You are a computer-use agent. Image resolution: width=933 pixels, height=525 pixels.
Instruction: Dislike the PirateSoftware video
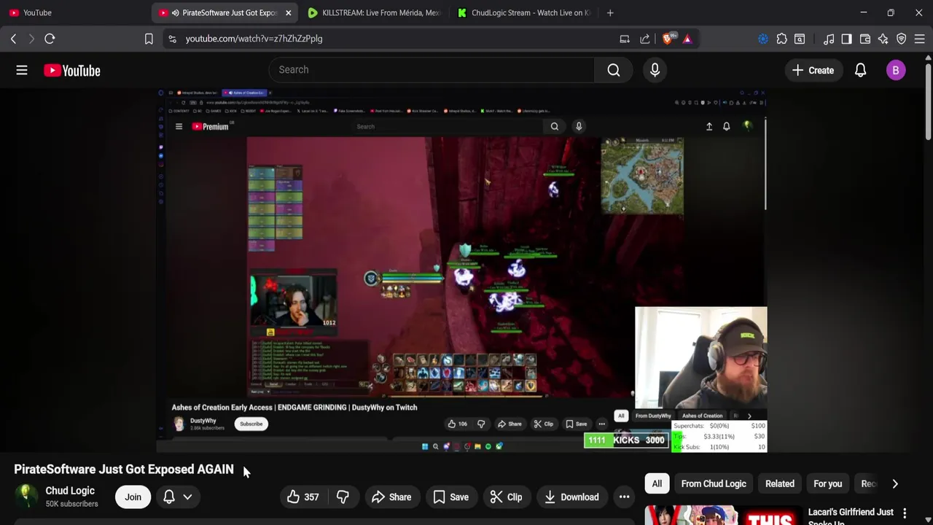tap(343, 497)
